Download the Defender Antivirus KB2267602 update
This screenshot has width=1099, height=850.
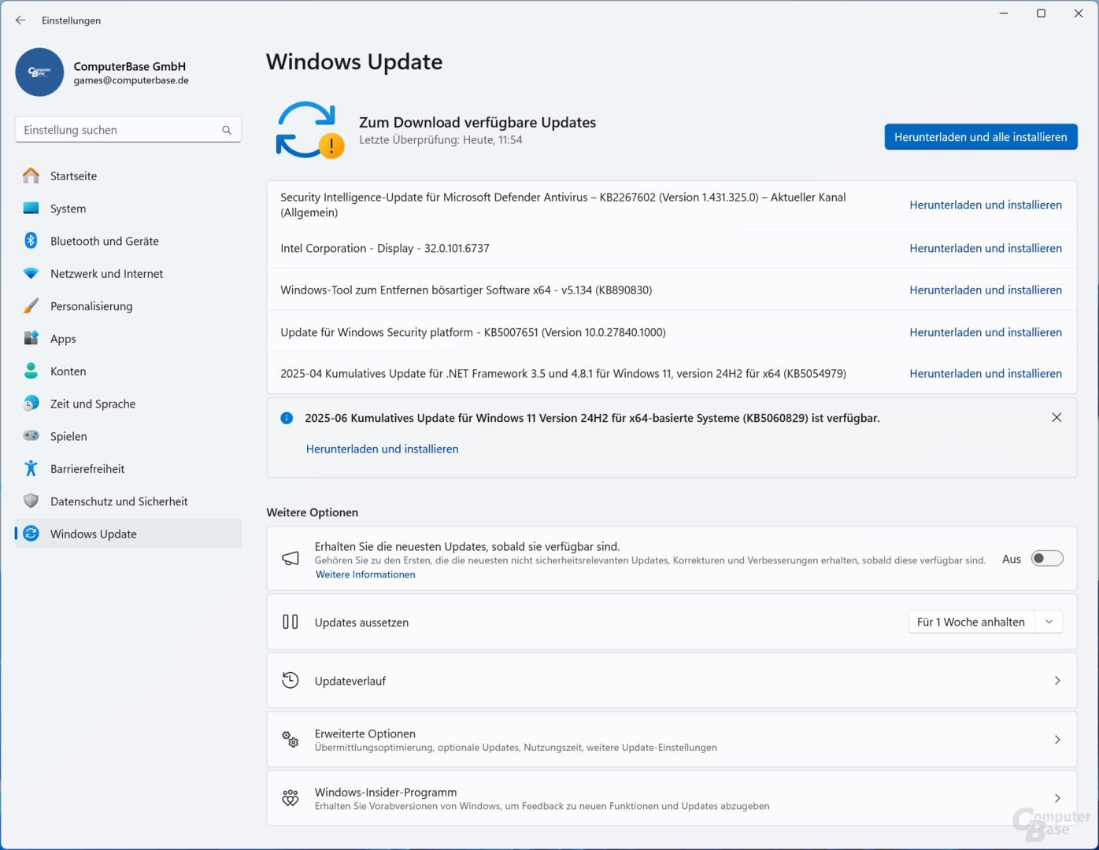pyautogui.click(x=986, y=205)
